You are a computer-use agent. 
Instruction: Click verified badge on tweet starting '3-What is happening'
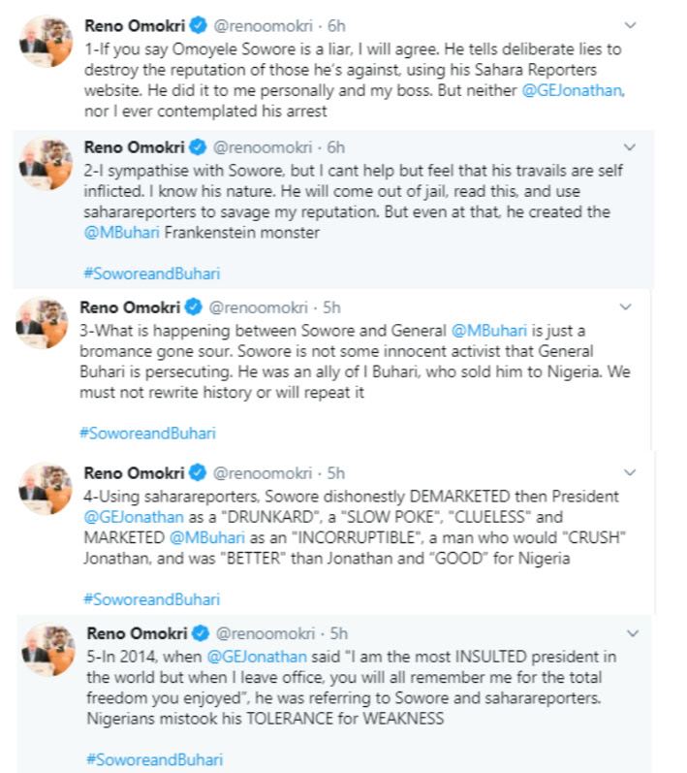[192, 307]
